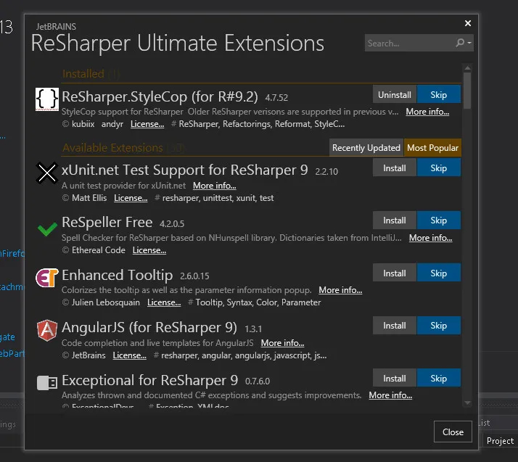Viewport: 518px width, 462px height.
Task: Open More info for Enhanced Tooltip
Action: click(340, 290)
